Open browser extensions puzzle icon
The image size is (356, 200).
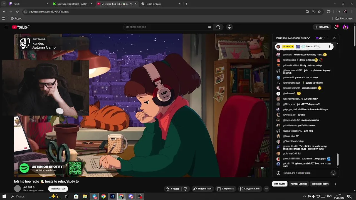[x=329, y=12]
